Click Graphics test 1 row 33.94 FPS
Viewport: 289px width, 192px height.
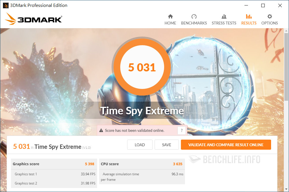54,174
